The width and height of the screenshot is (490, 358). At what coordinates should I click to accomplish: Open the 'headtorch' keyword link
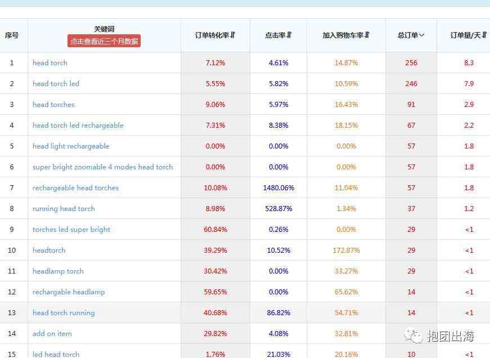pos(49,250)
